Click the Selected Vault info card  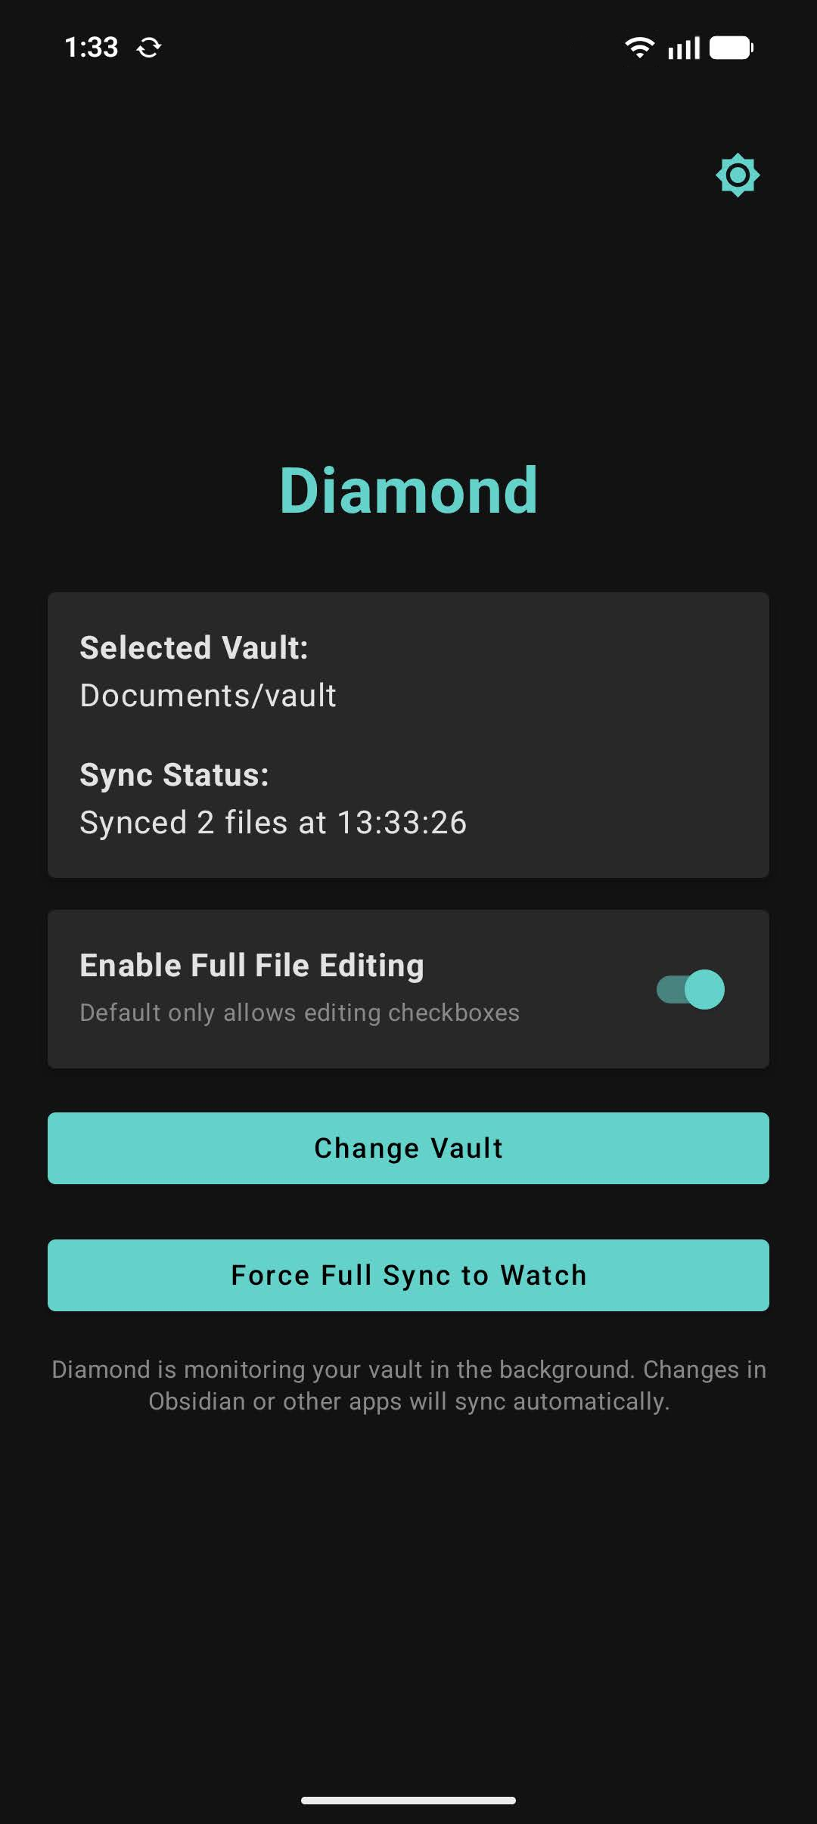[408, 734]
